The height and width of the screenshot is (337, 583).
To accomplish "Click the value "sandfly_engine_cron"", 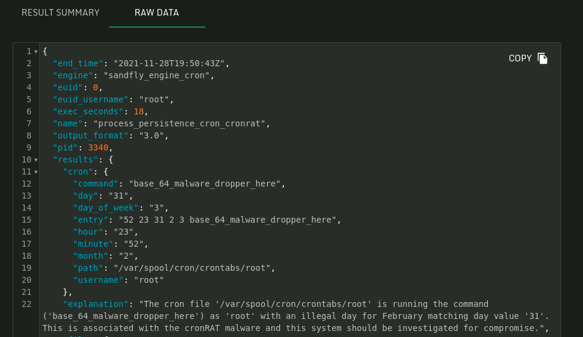I will coord(156,75).
